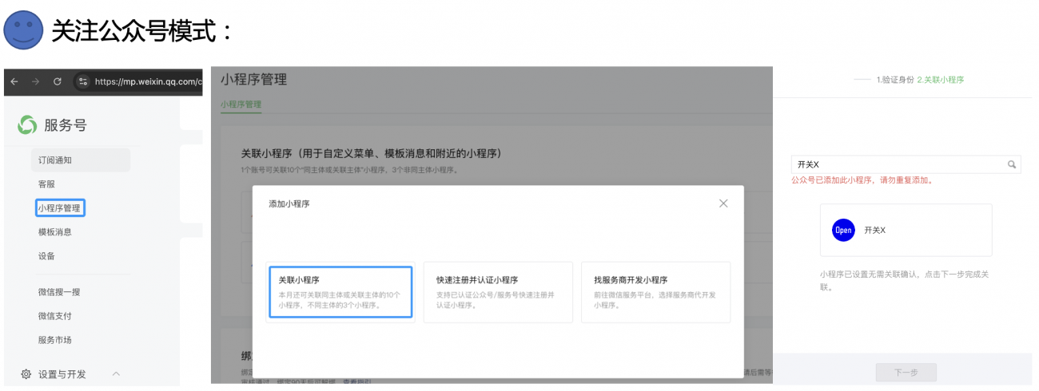Click the browser back arrow
The height and width of the screenshot is (391, 1039).
click(x=14, y=81)
